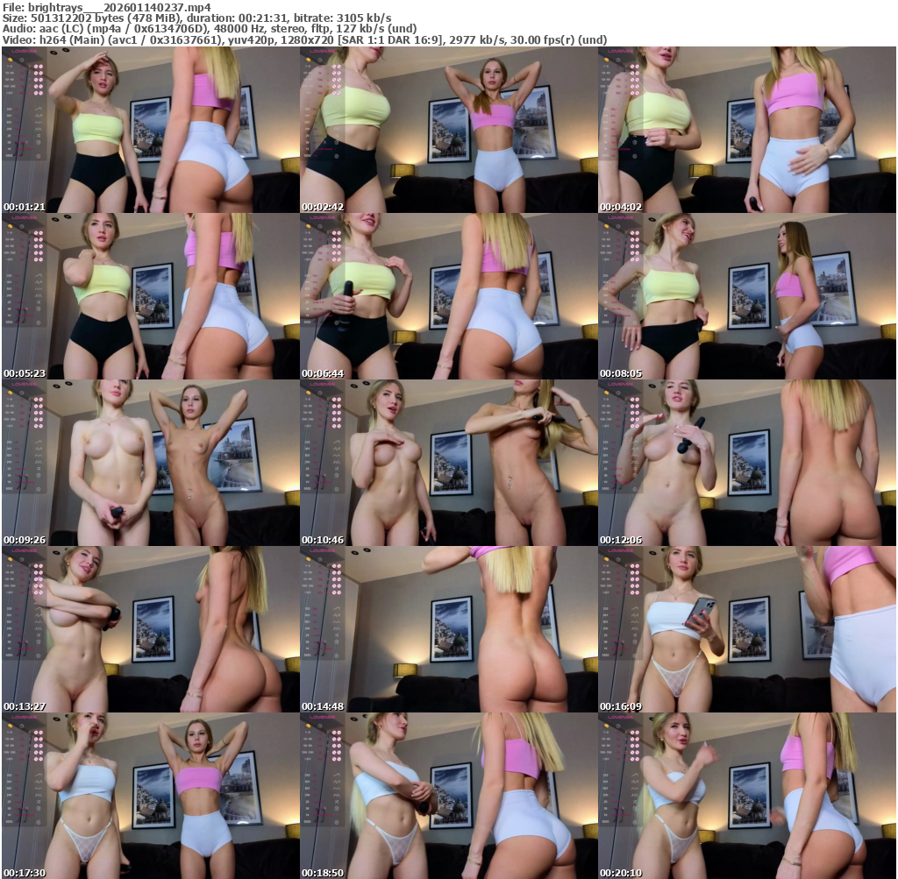
Task: Open the thumbnail timestamped 00:01:21
Action: (150, 130)
